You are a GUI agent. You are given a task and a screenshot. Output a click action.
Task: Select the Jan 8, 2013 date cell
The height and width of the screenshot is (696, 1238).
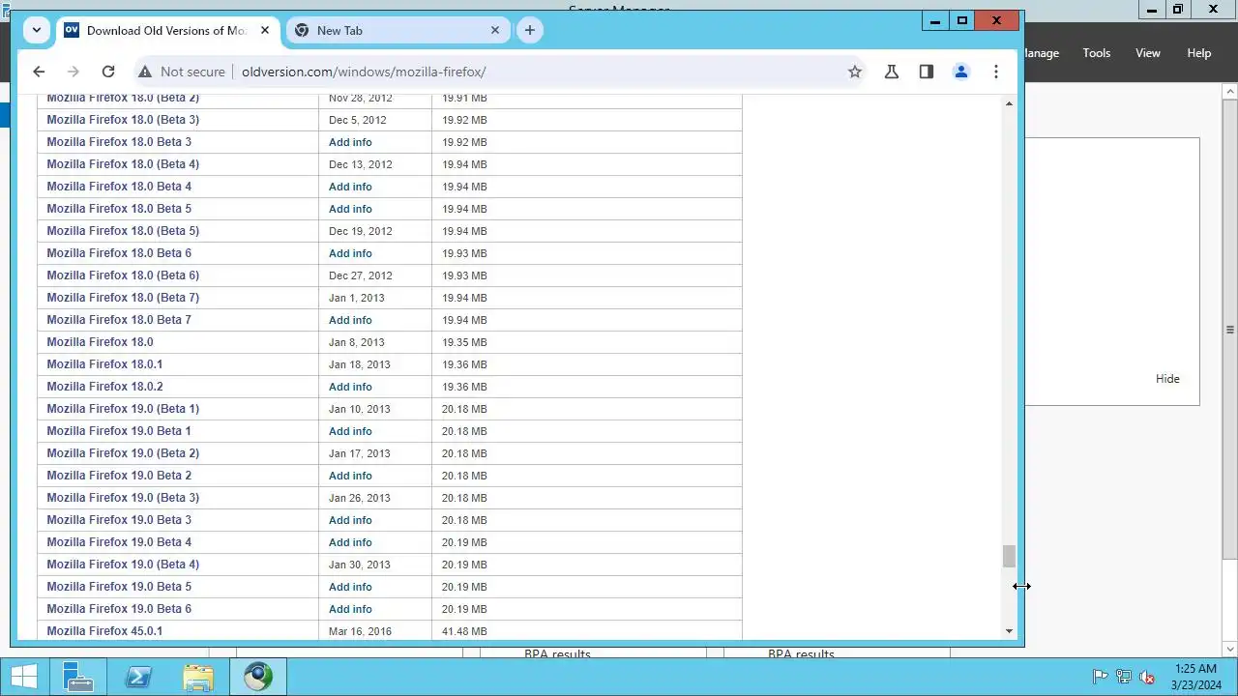click(x=375, y=342)
